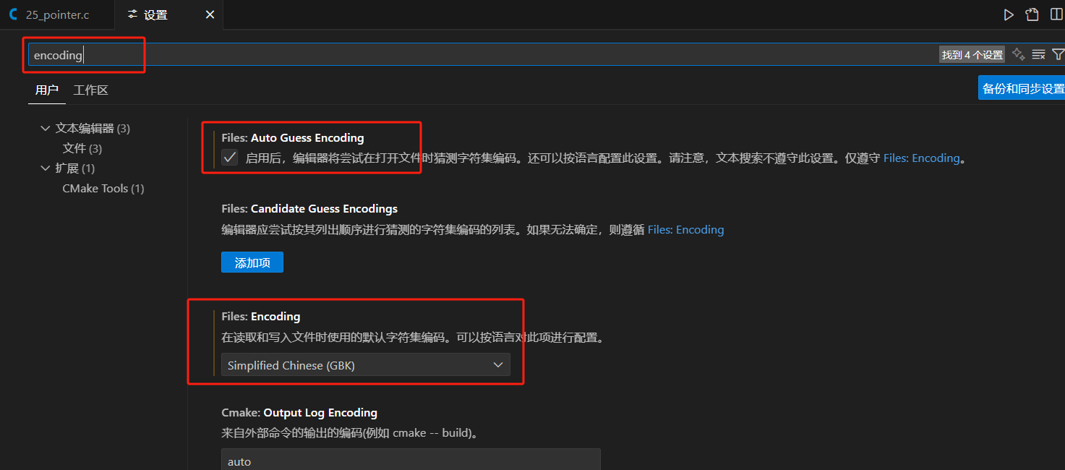Collapse the 文本编辑器 (3) tree section
The height and width of the screenshot is (470, 1065).
click(46, 127)
